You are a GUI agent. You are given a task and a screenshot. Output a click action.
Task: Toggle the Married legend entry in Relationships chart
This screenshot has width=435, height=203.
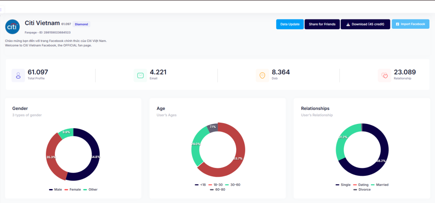coord(379,184)
